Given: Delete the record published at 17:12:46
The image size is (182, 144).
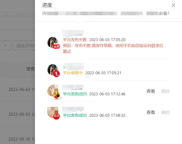Looking at the screenshot, I should [165, 91].
